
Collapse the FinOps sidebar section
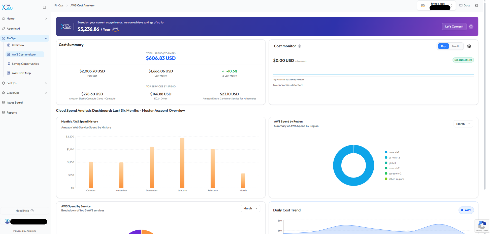click(46, 39)
